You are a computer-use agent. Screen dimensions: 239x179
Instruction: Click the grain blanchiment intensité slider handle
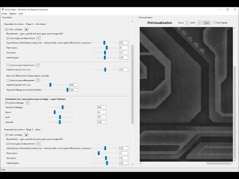point(105,70)
